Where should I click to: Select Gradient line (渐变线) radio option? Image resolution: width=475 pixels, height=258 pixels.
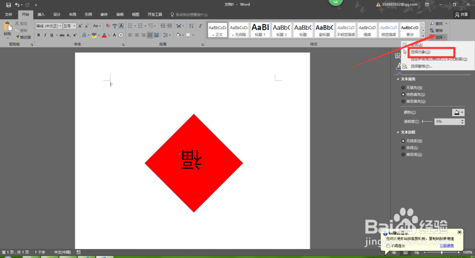click(x=403, y=154)
